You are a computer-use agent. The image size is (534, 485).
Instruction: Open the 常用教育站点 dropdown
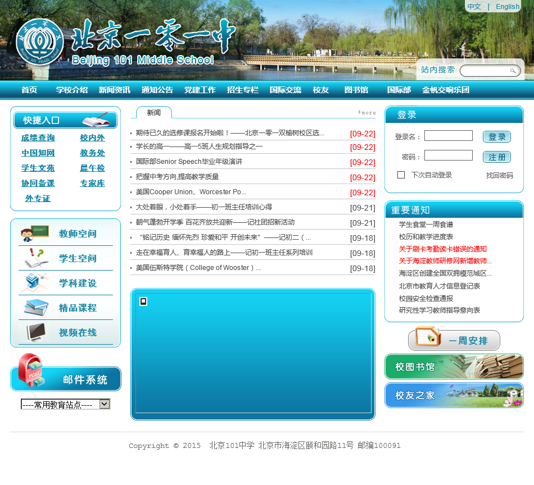click(65, 404)
